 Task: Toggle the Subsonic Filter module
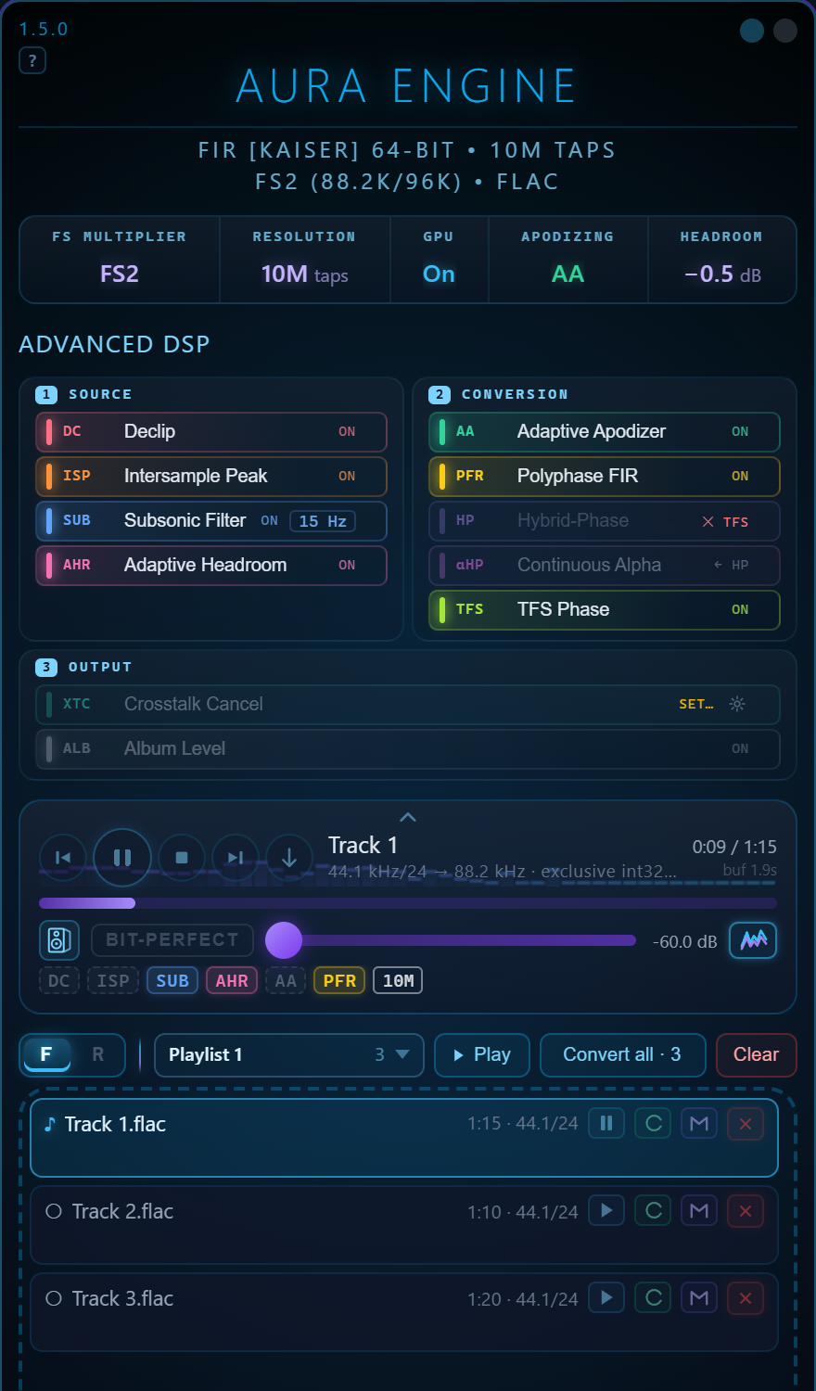point(211,520)
